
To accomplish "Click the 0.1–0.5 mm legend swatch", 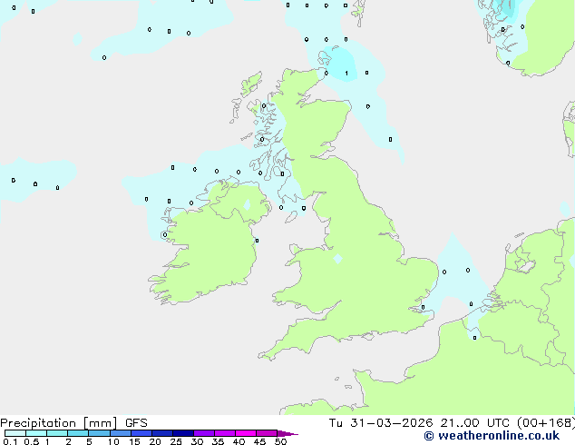I will [15, 433].
